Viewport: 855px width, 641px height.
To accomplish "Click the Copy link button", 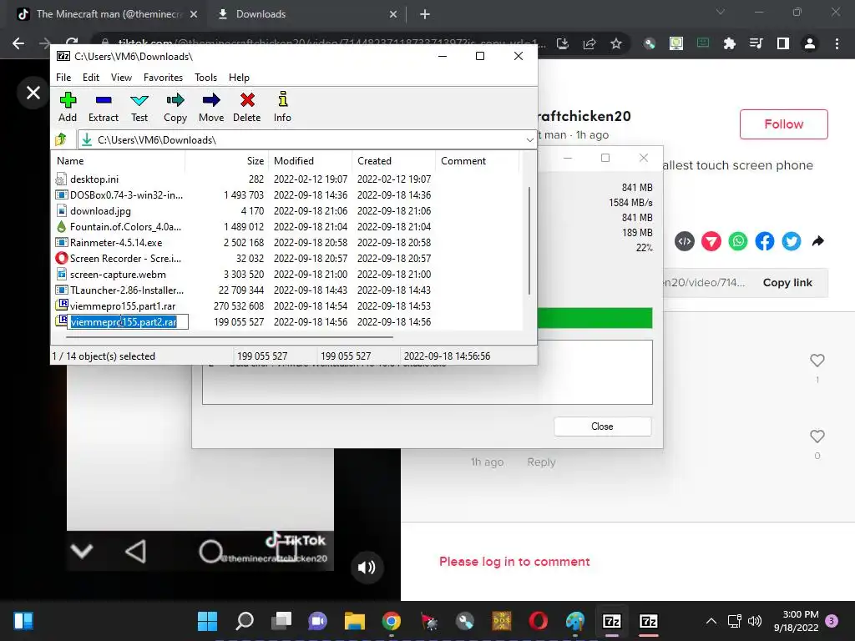I will [x=787, y=282].
